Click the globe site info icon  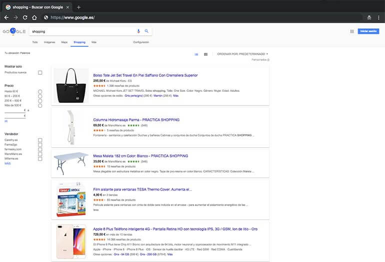[46, 17]
